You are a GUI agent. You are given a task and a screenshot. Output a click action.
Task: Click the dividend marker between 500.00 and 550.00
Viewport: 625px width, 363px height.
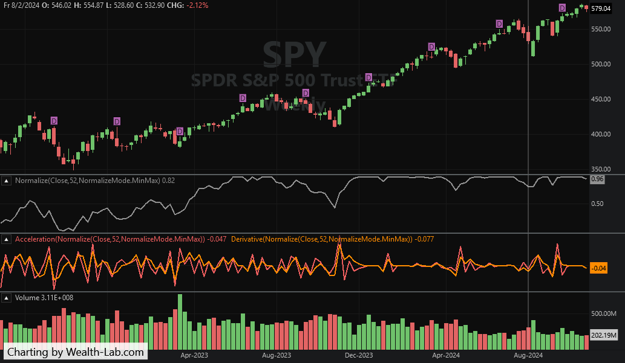click(431, 47)
